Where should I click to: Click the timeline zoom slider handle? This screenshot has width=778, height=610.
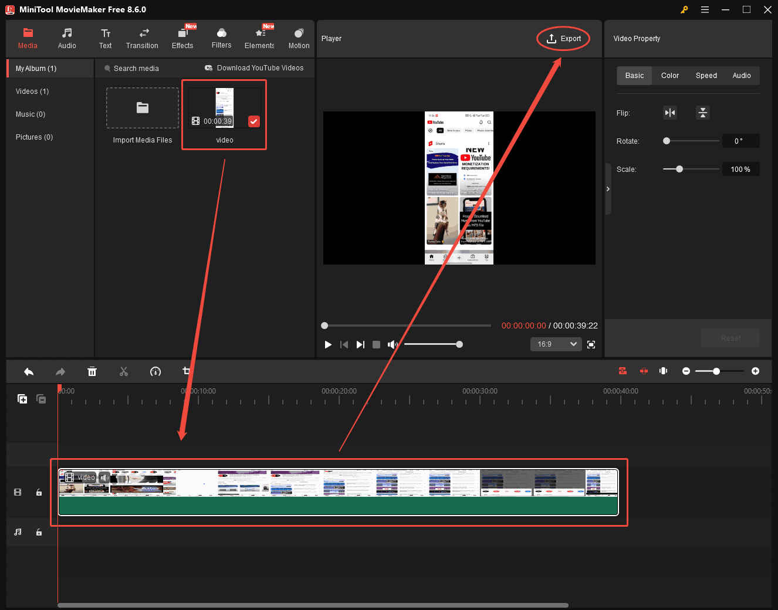[716, 371]
